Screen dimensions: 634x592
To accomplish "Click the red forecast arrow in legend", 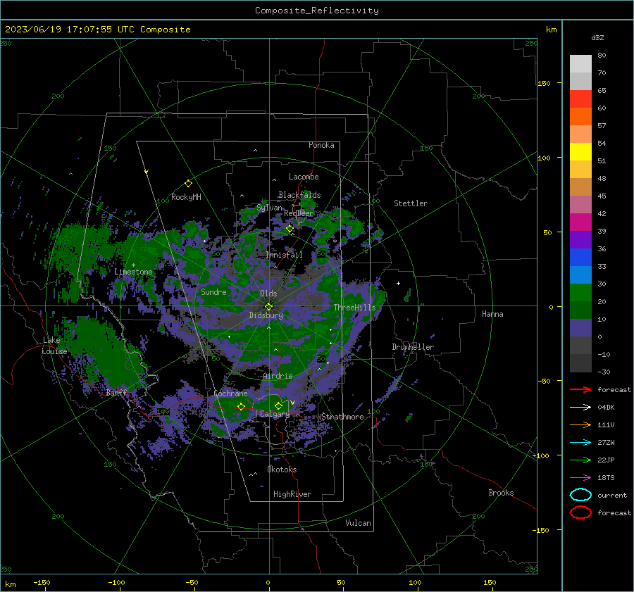I will point(580,389).
